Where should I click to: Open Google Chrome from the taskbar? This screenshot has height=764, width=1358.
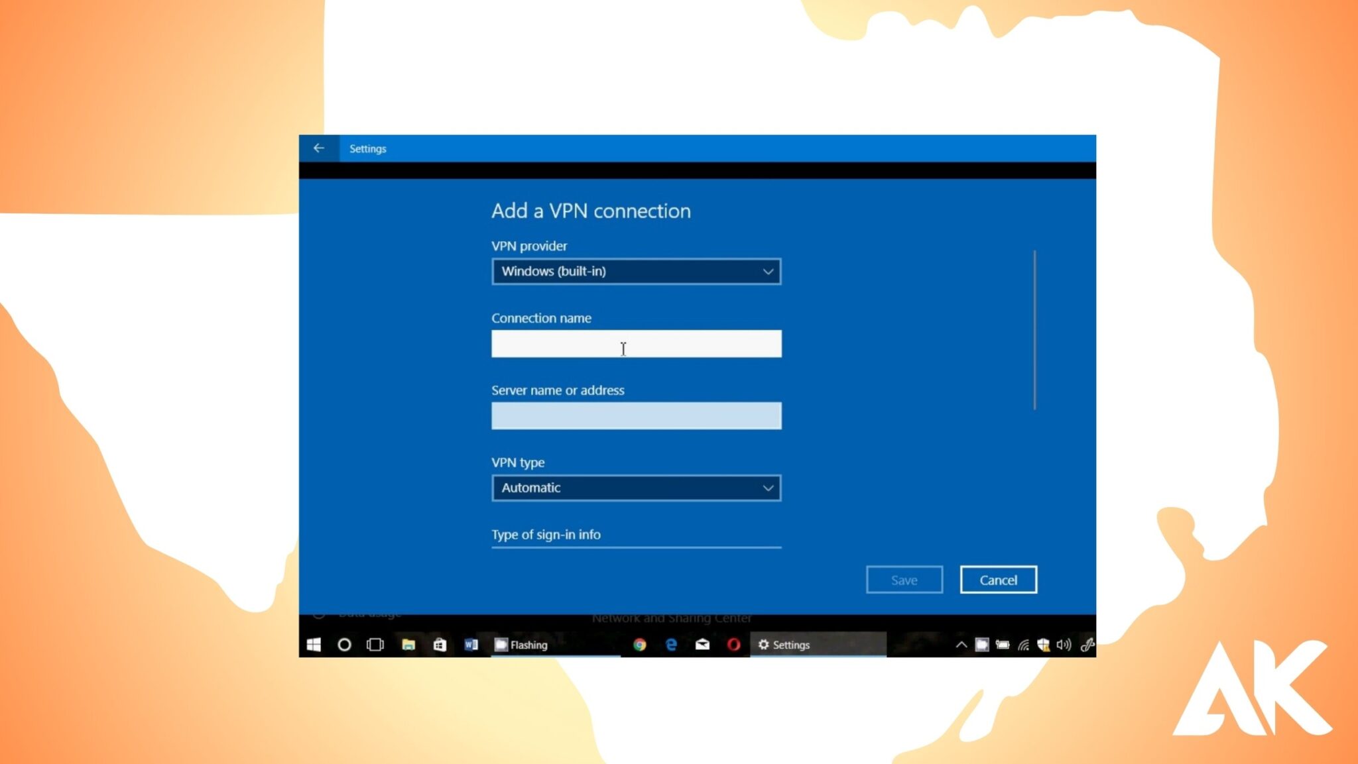641,644
